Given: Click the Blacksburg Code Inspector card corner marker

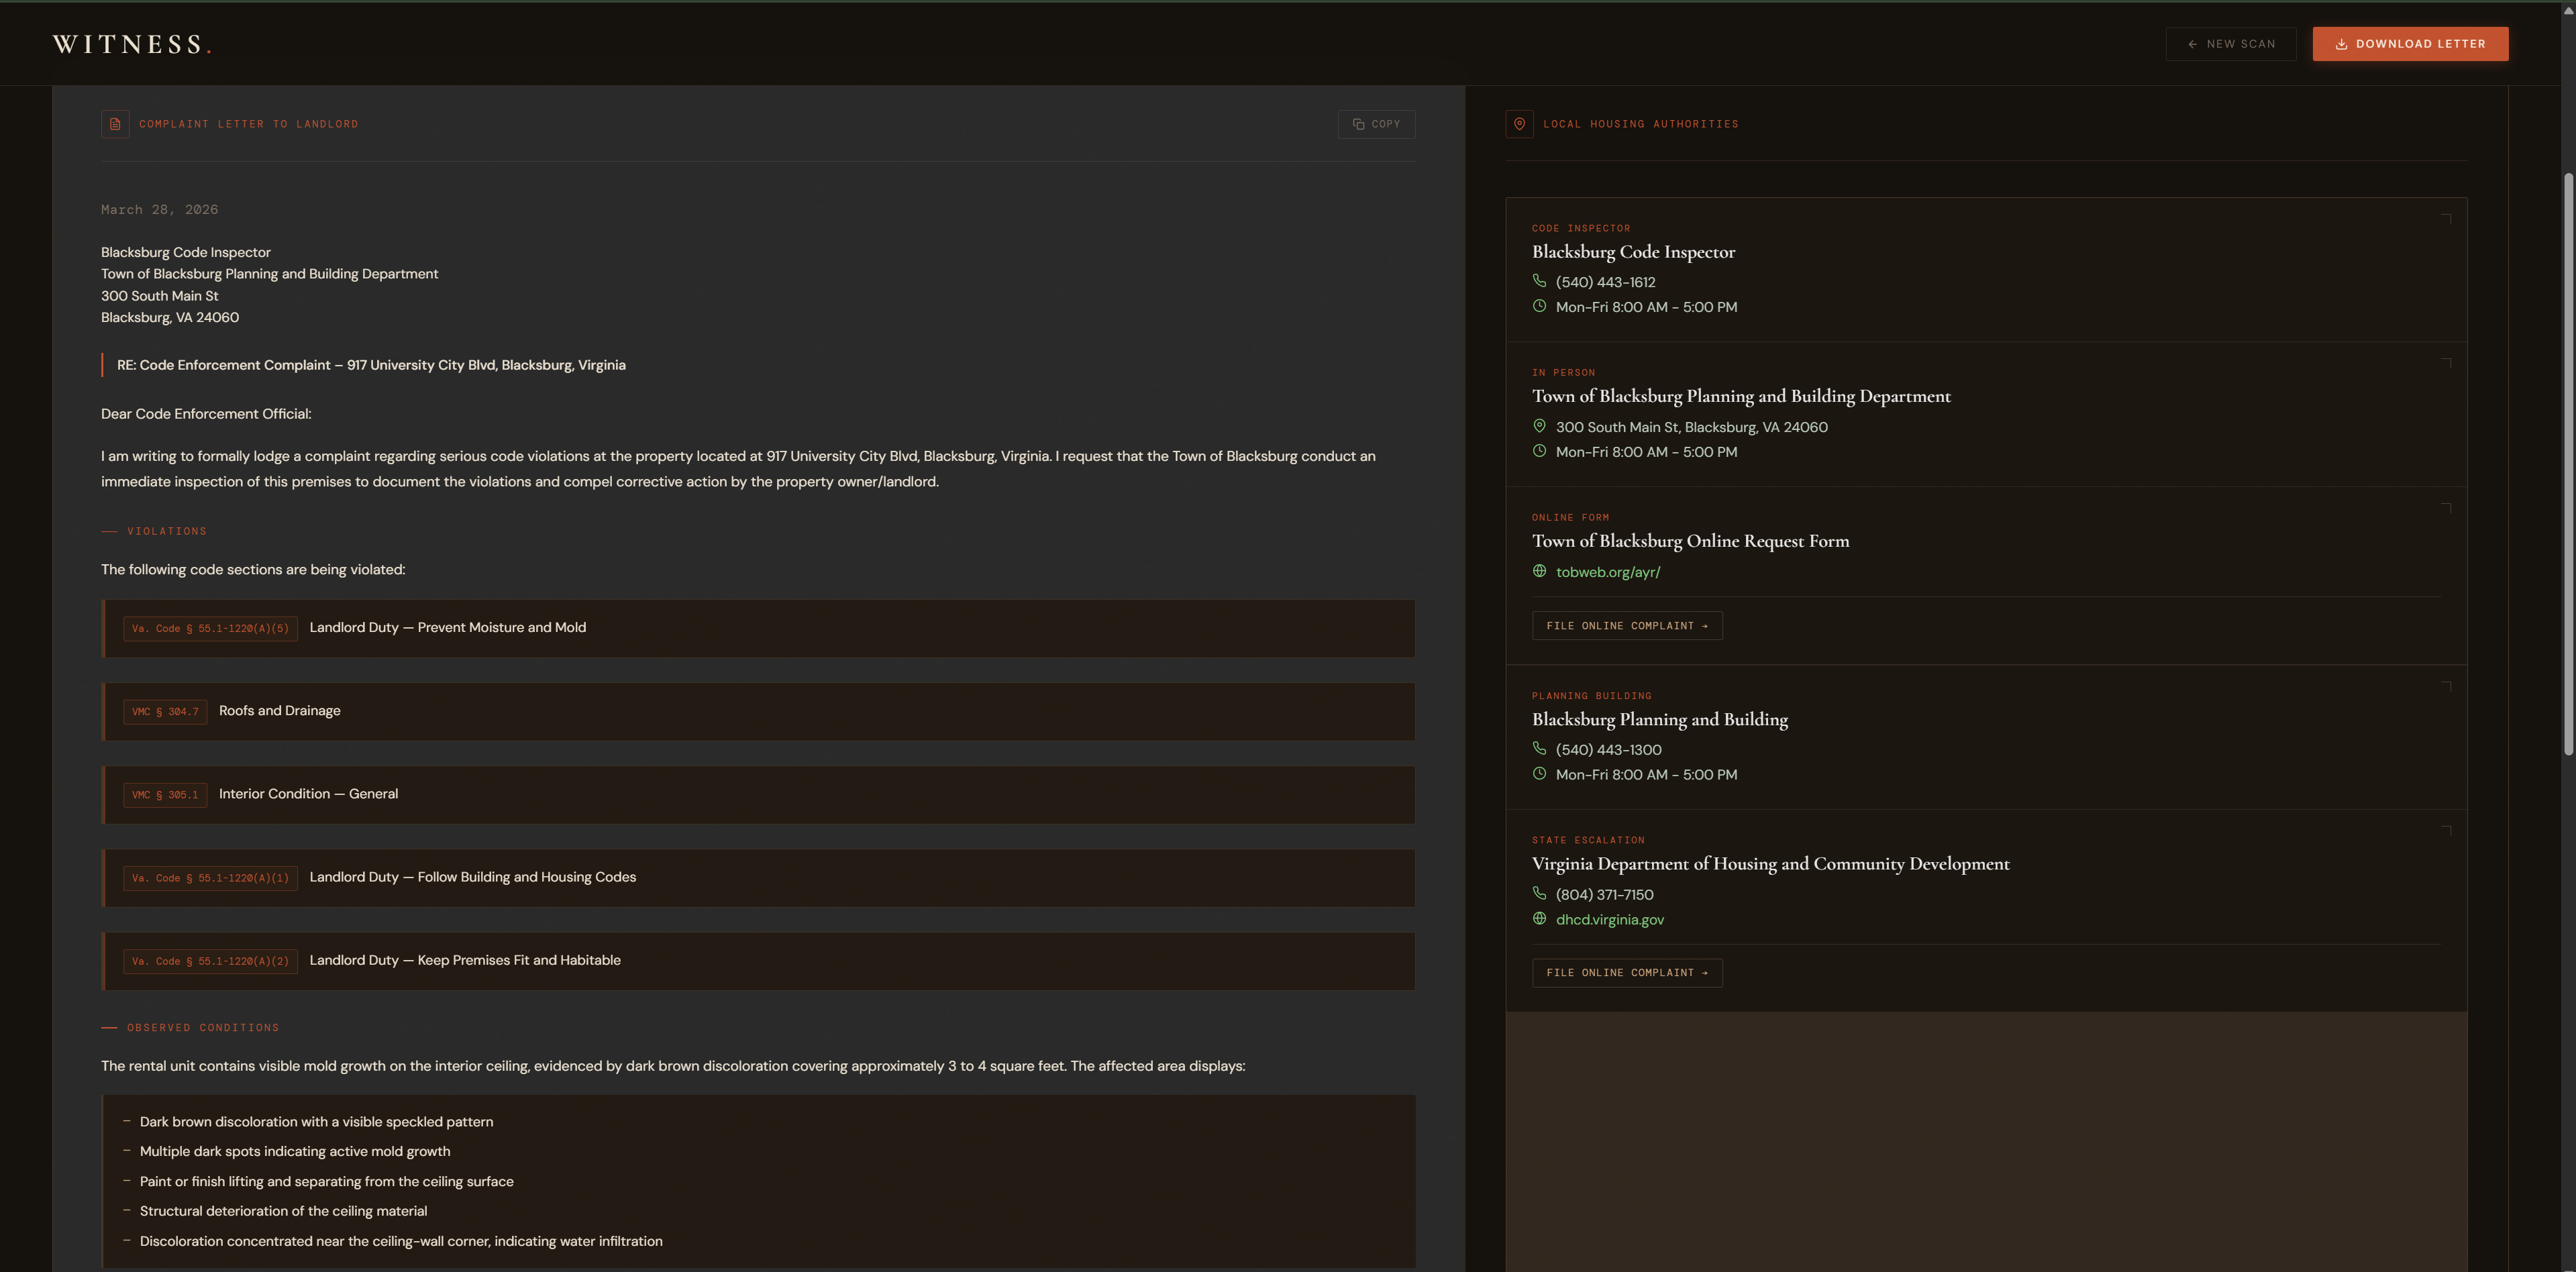Looking at the screenshot, I should point(2445,218).
